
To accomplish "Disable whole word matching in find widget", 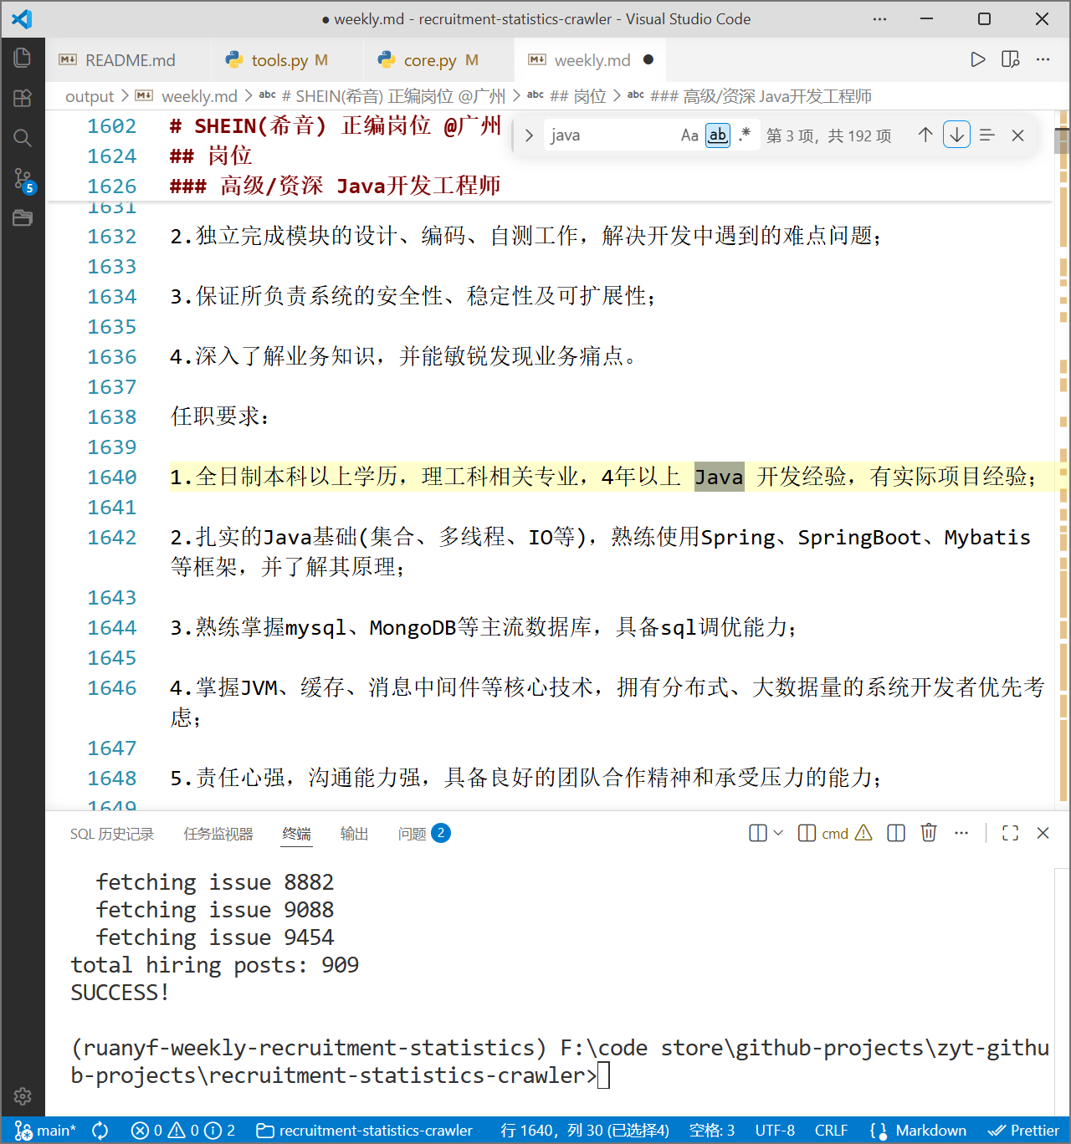I will (717, 135).
